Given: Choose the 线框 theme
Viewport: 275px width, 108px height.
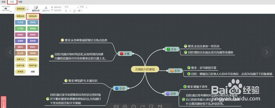Looking at the screenshot, I should tap(33, 72).
